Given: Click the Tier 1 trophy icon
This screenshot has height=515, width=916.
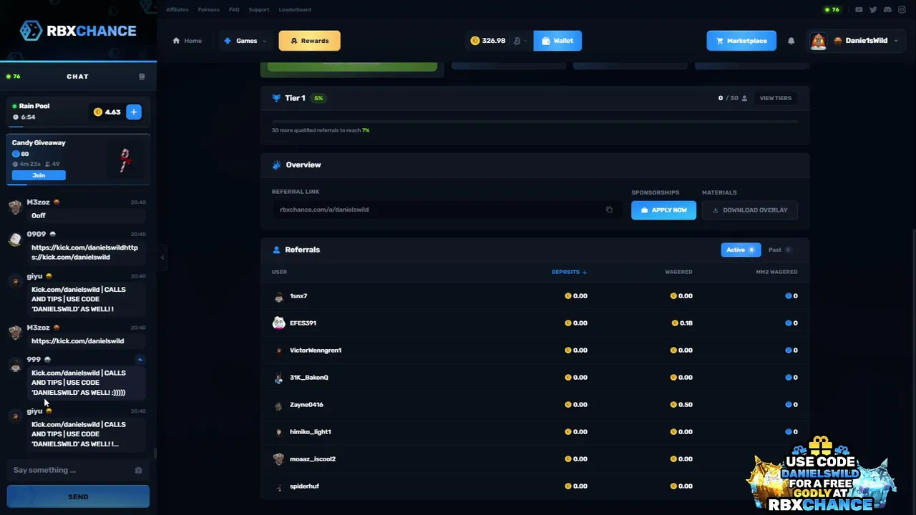Looking at the screenshot, I should pos(276,98).
